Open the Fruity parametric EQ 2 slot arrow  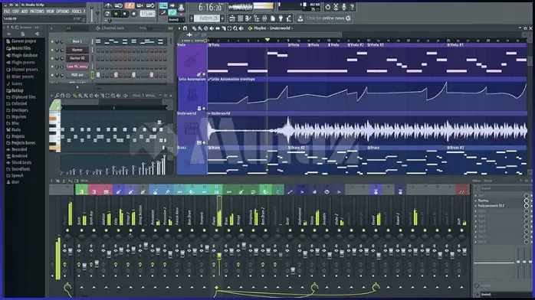click(x=476, y=206)
